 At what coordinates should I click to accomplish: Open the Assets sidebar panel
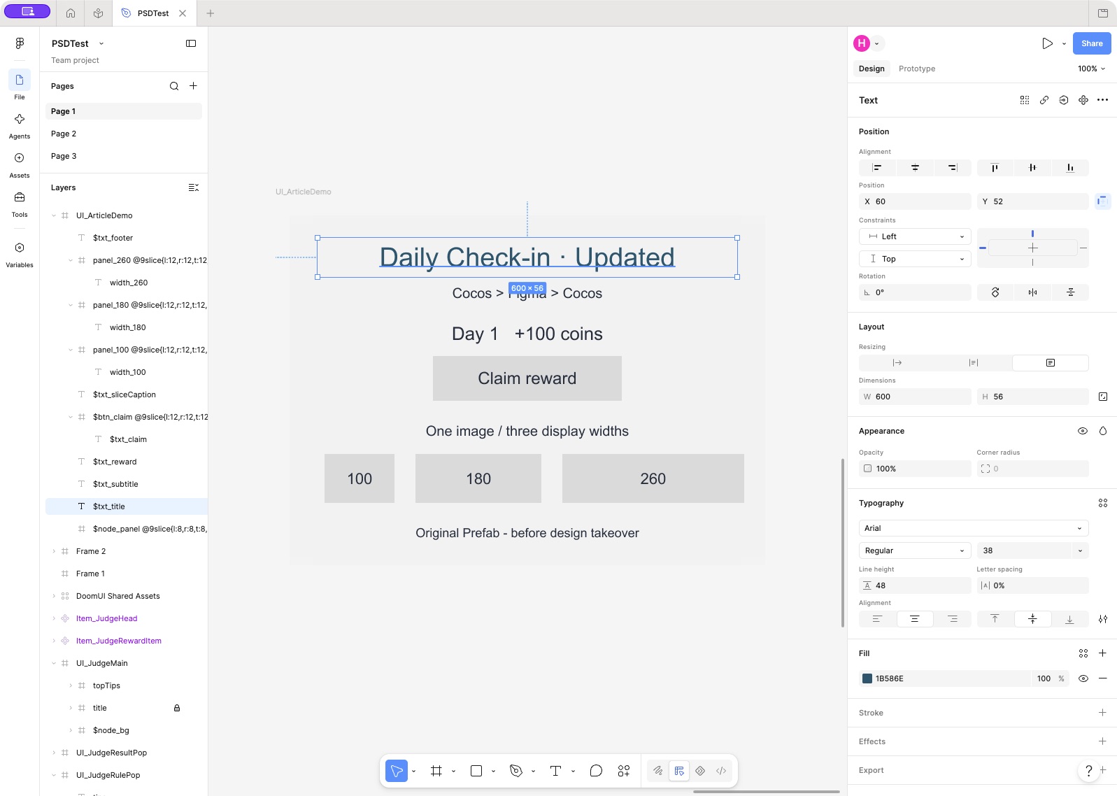click(20, 165)
